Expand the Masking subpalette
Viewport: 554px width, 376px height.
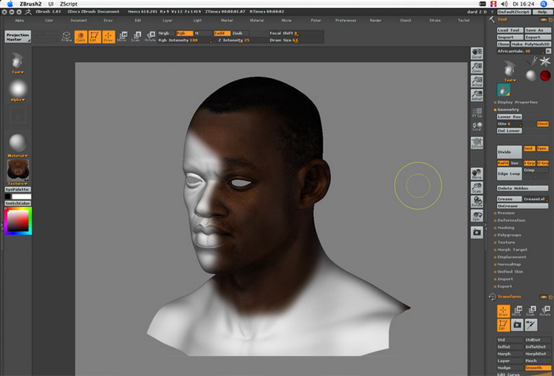click(506, 228)
